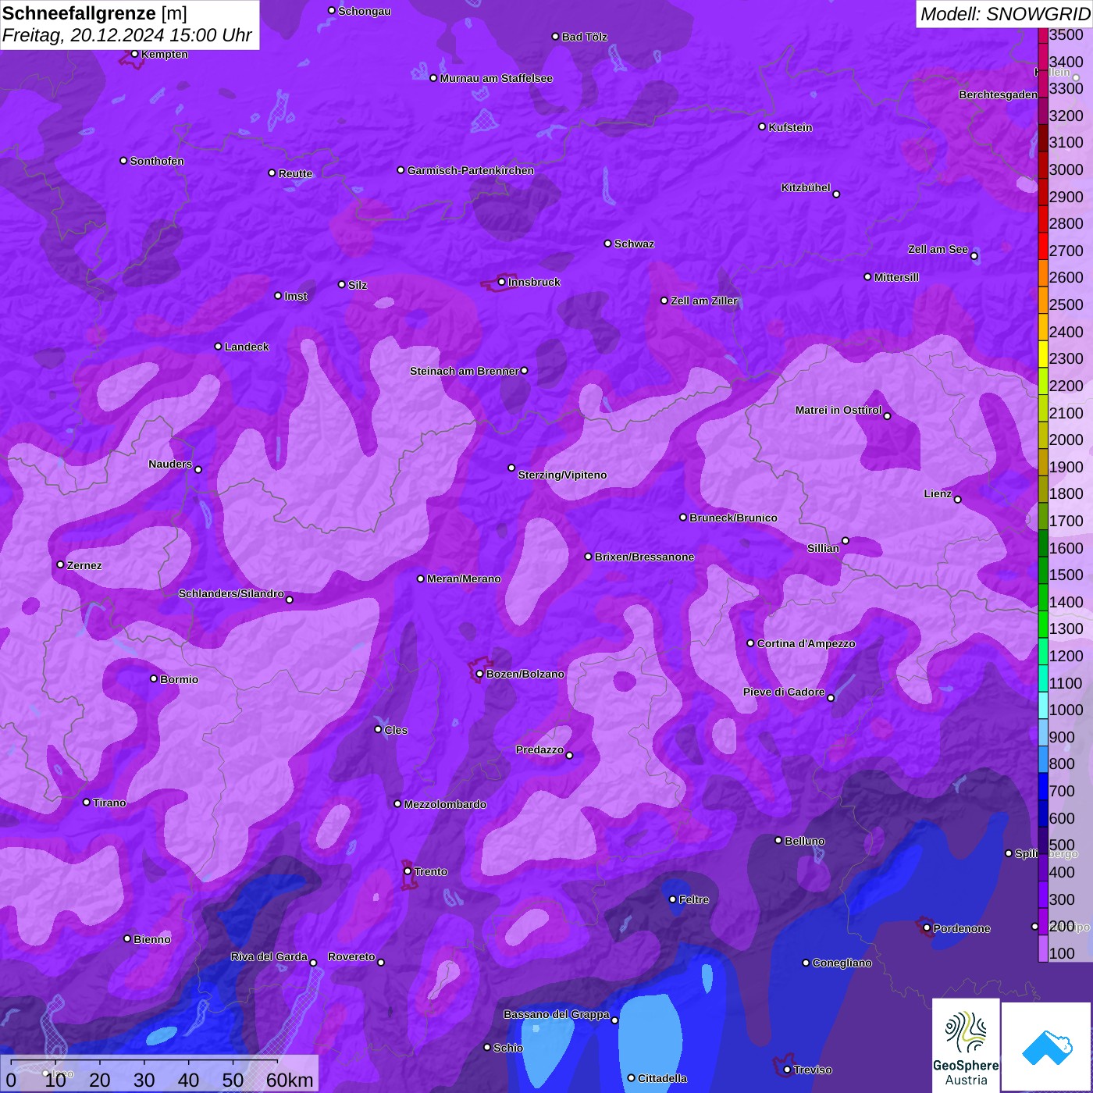The width and height of the screenshot is (1093, 1093).
Task: Click the Bad Tölz label
Action: coord(585,37)
